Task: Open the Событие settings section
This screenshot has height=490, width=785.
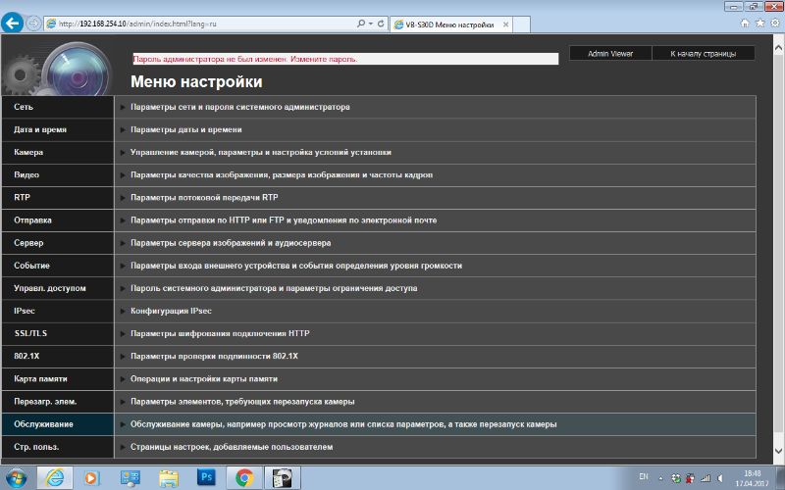Action: tap(58, 266)
